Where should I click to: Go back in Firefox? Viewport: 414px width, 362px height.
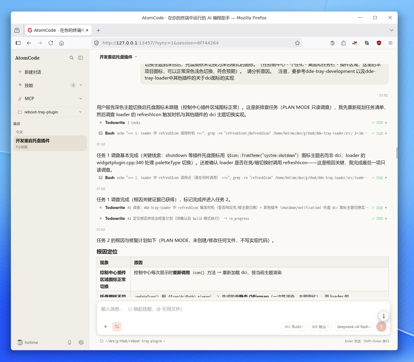pos(29,43)
